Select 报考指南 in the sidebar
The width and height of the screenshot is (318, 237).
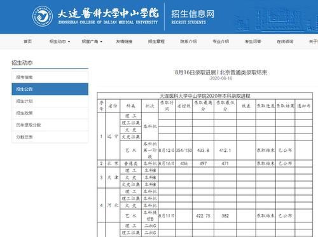click(x=50, y=77)
